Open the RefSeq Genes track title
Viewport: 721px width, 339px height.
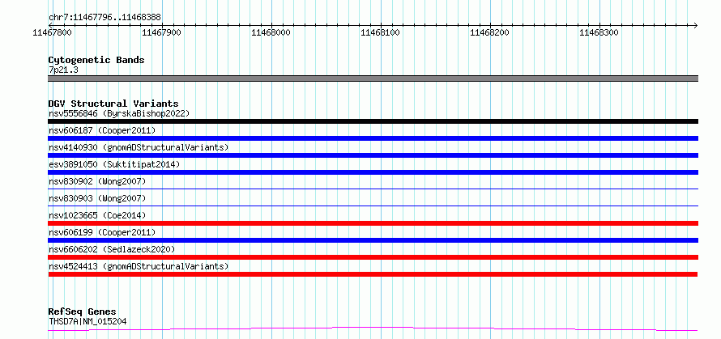(83, 312)
